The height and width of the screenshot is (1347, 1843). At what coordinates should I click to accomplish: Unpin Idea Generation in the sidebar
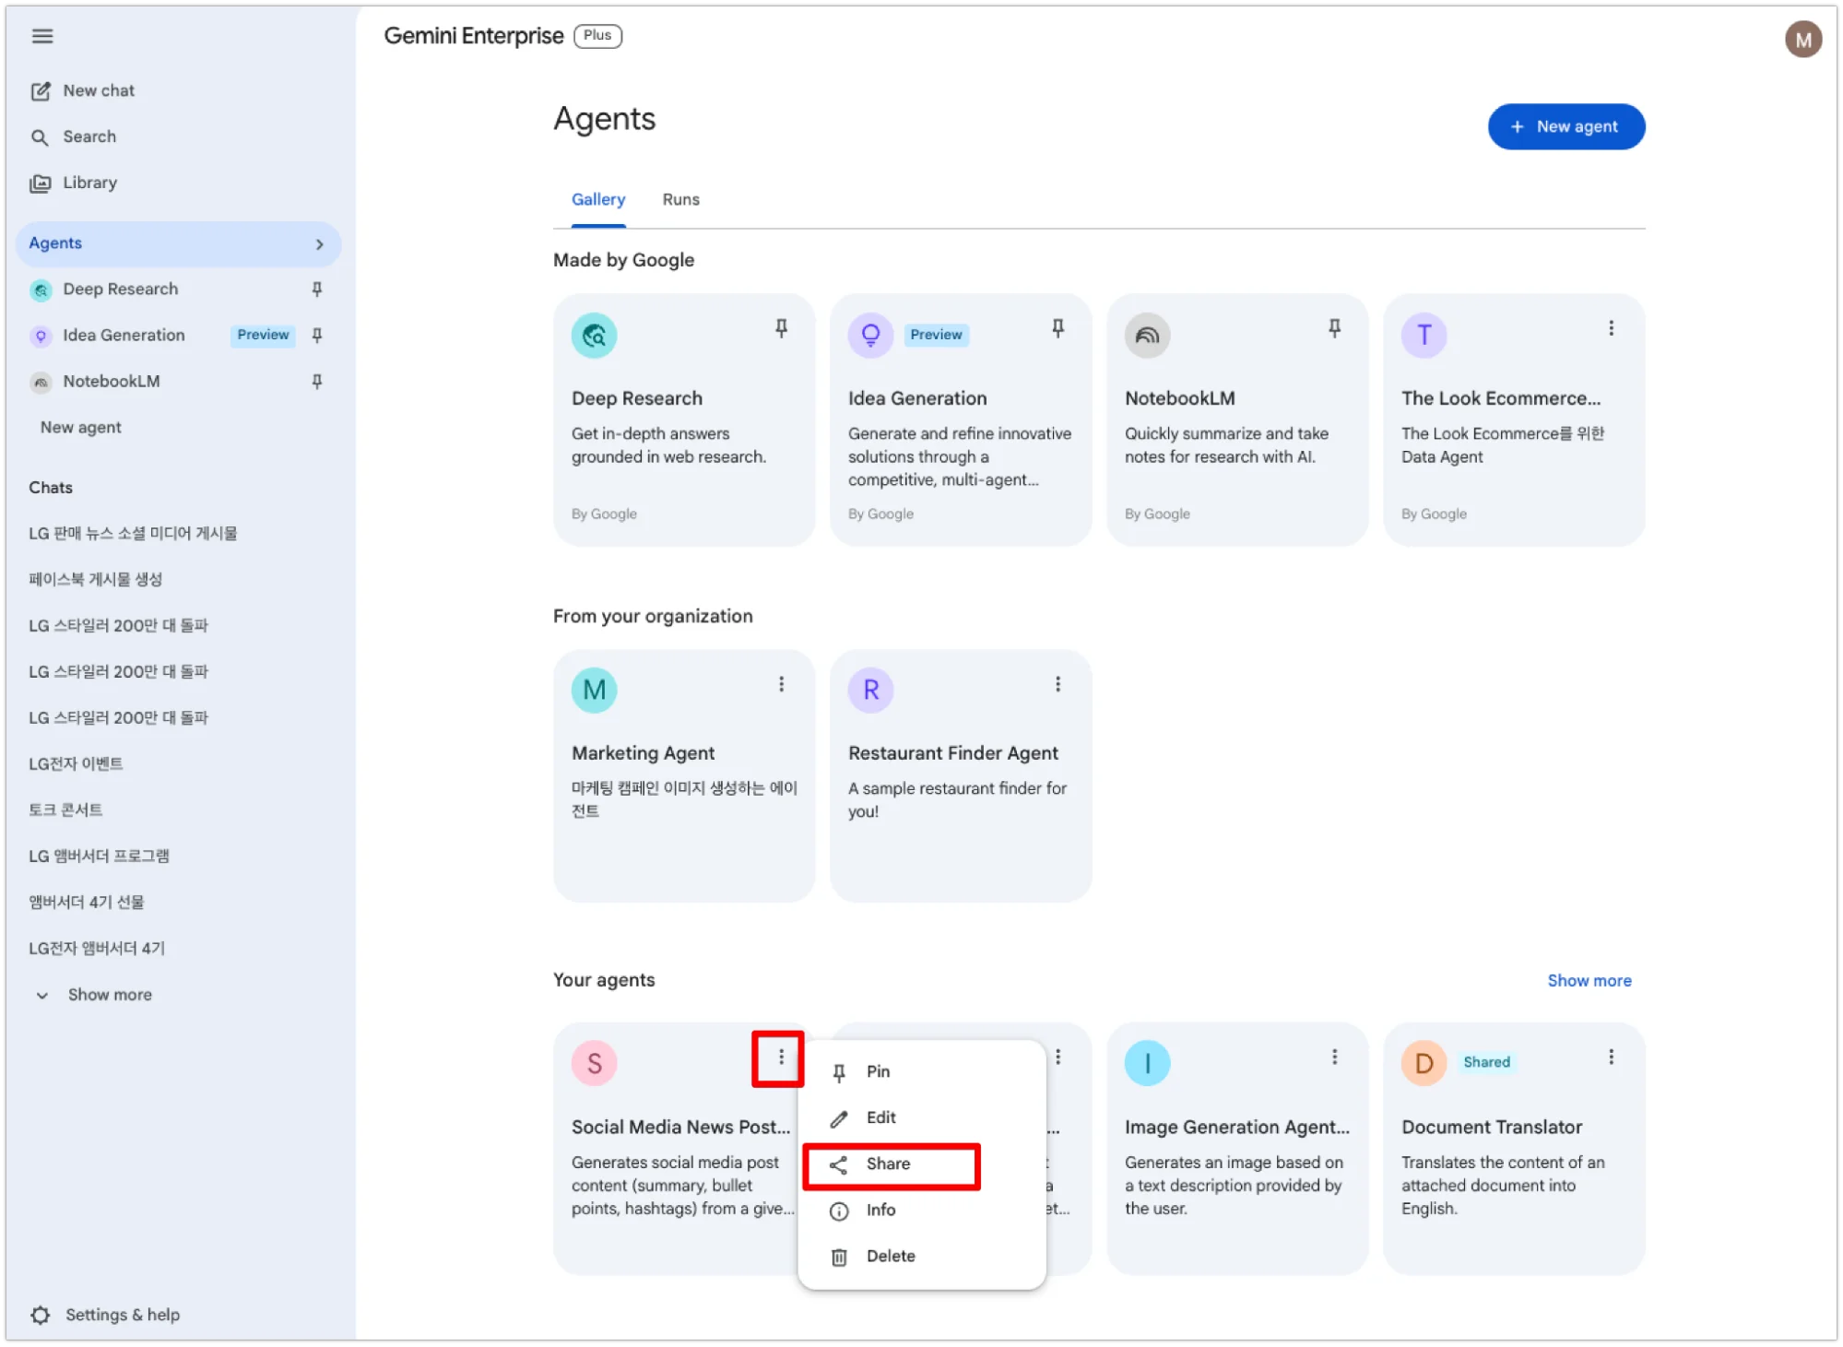coord(317,336)
